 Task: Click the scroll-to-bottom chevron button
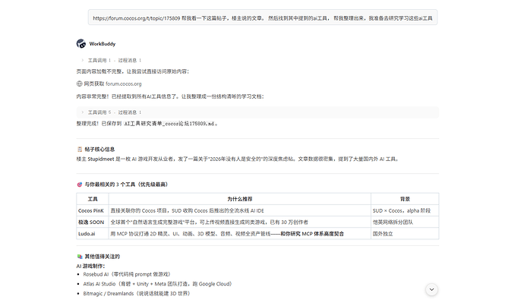tap(431, 289)
